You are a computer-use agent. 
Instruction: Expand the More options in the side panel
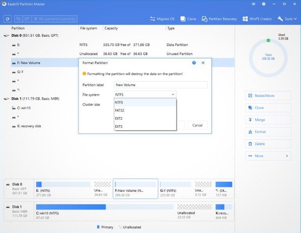click(268, 156)
